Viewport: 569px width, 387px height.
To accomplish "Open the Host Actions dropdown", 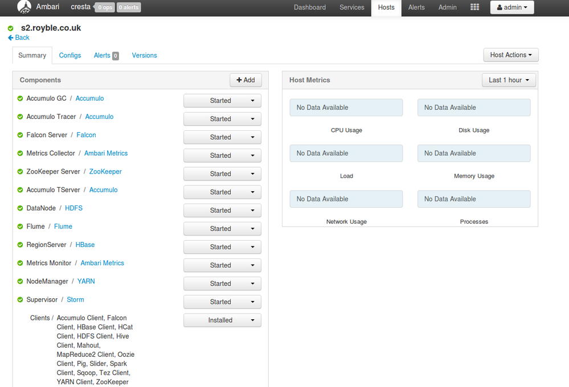I will (510, 55).
